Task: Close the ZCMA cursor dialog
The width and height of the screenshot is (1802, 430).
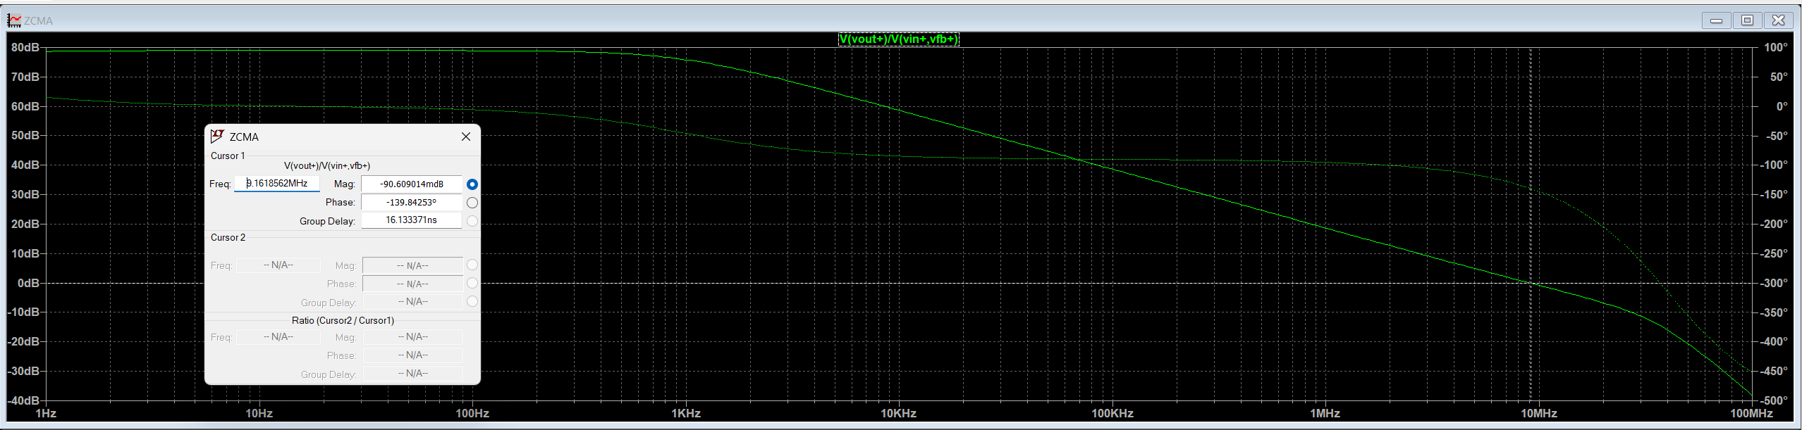Action: 466,137
